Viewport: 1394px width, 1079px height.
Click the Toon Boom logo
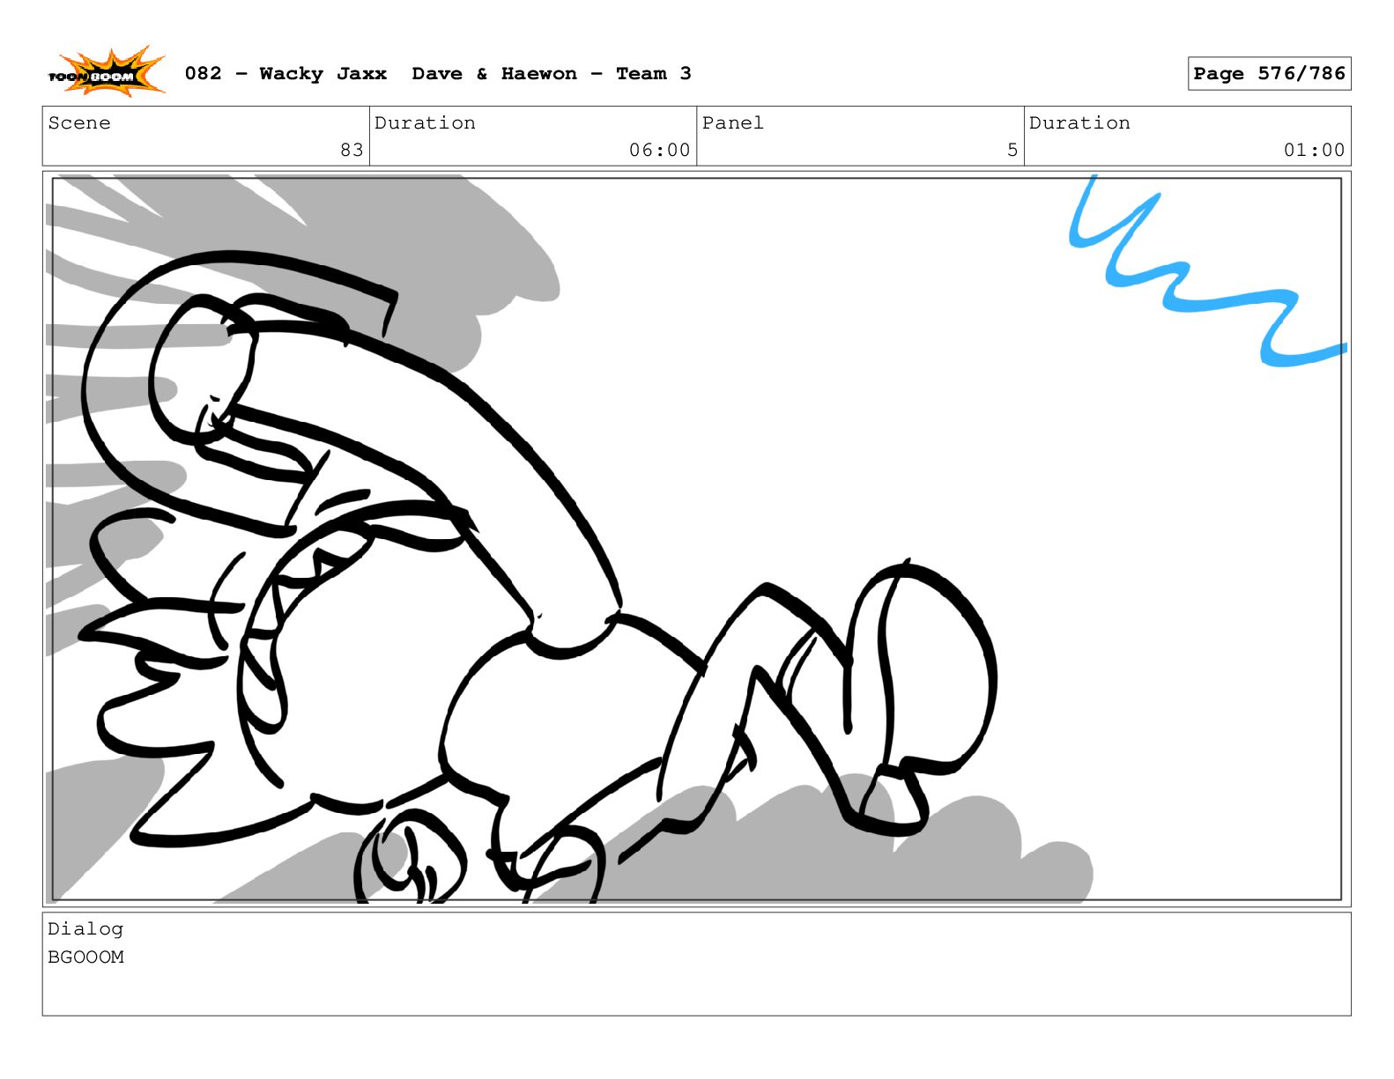click(106, 73)
